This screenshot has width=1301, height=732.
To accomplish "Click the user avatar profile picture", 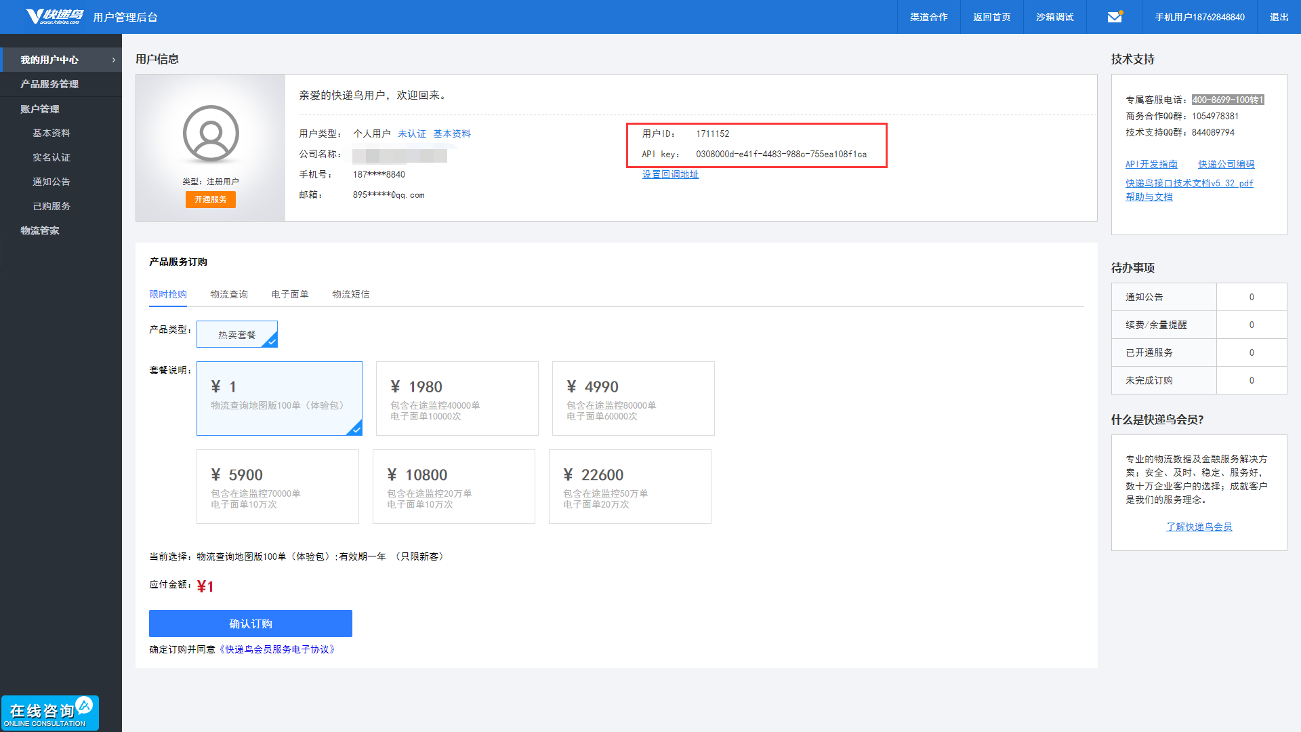I will click(x=211, y=134).
